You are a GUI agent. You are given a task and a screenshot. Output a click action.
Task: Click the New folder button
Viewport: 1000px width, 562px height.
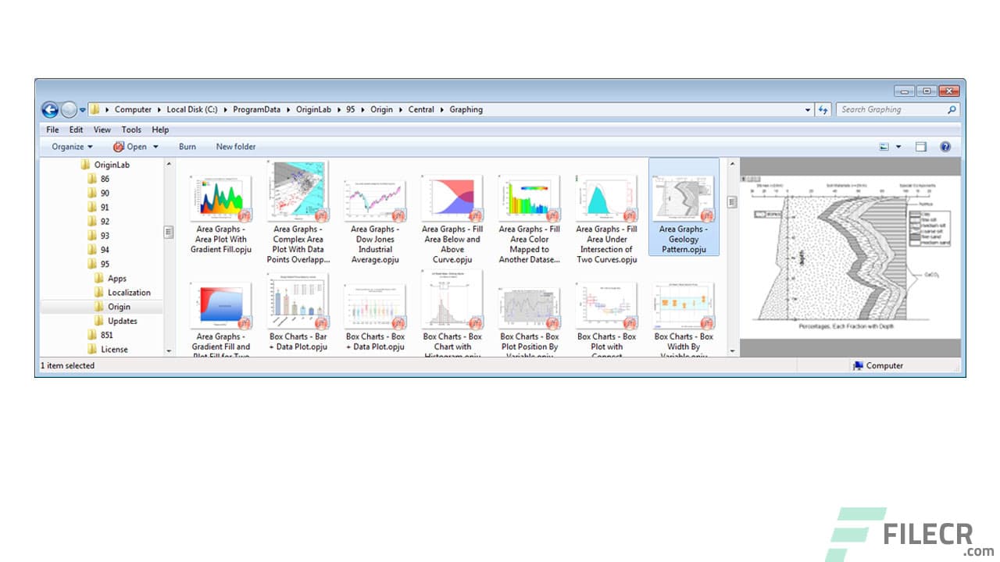pyautogui.click(x=235, y=147)
